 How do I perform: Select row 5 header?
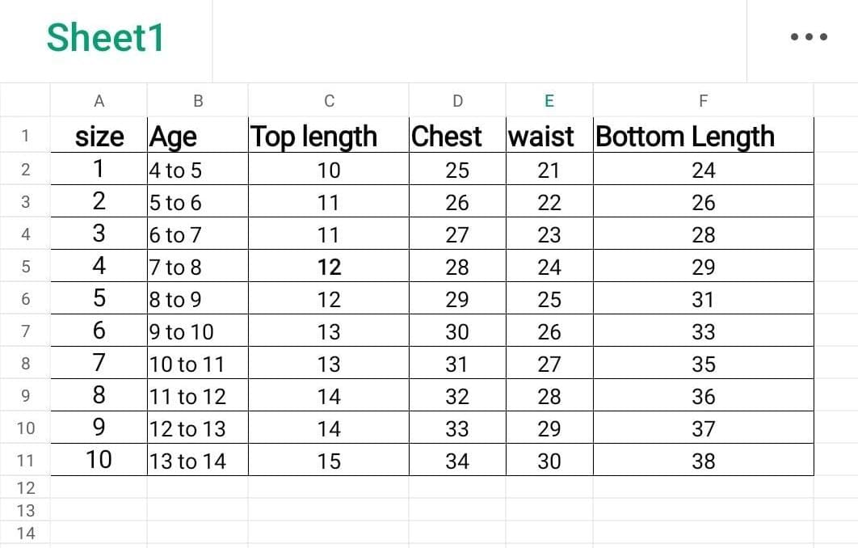point(25,267)
